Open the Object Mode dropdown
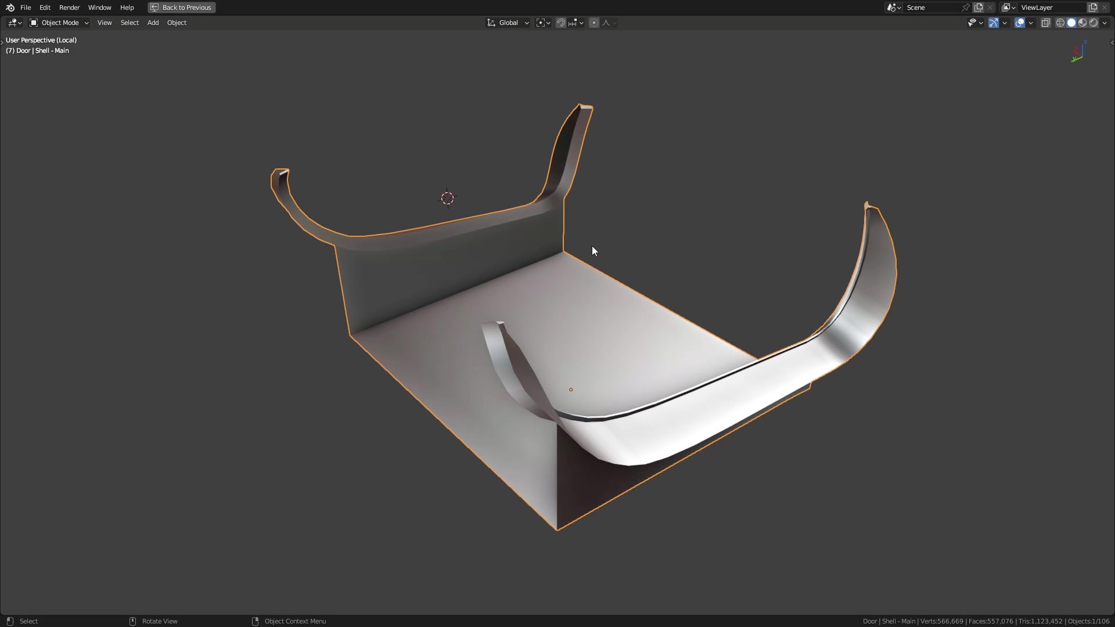 point(59,23)
